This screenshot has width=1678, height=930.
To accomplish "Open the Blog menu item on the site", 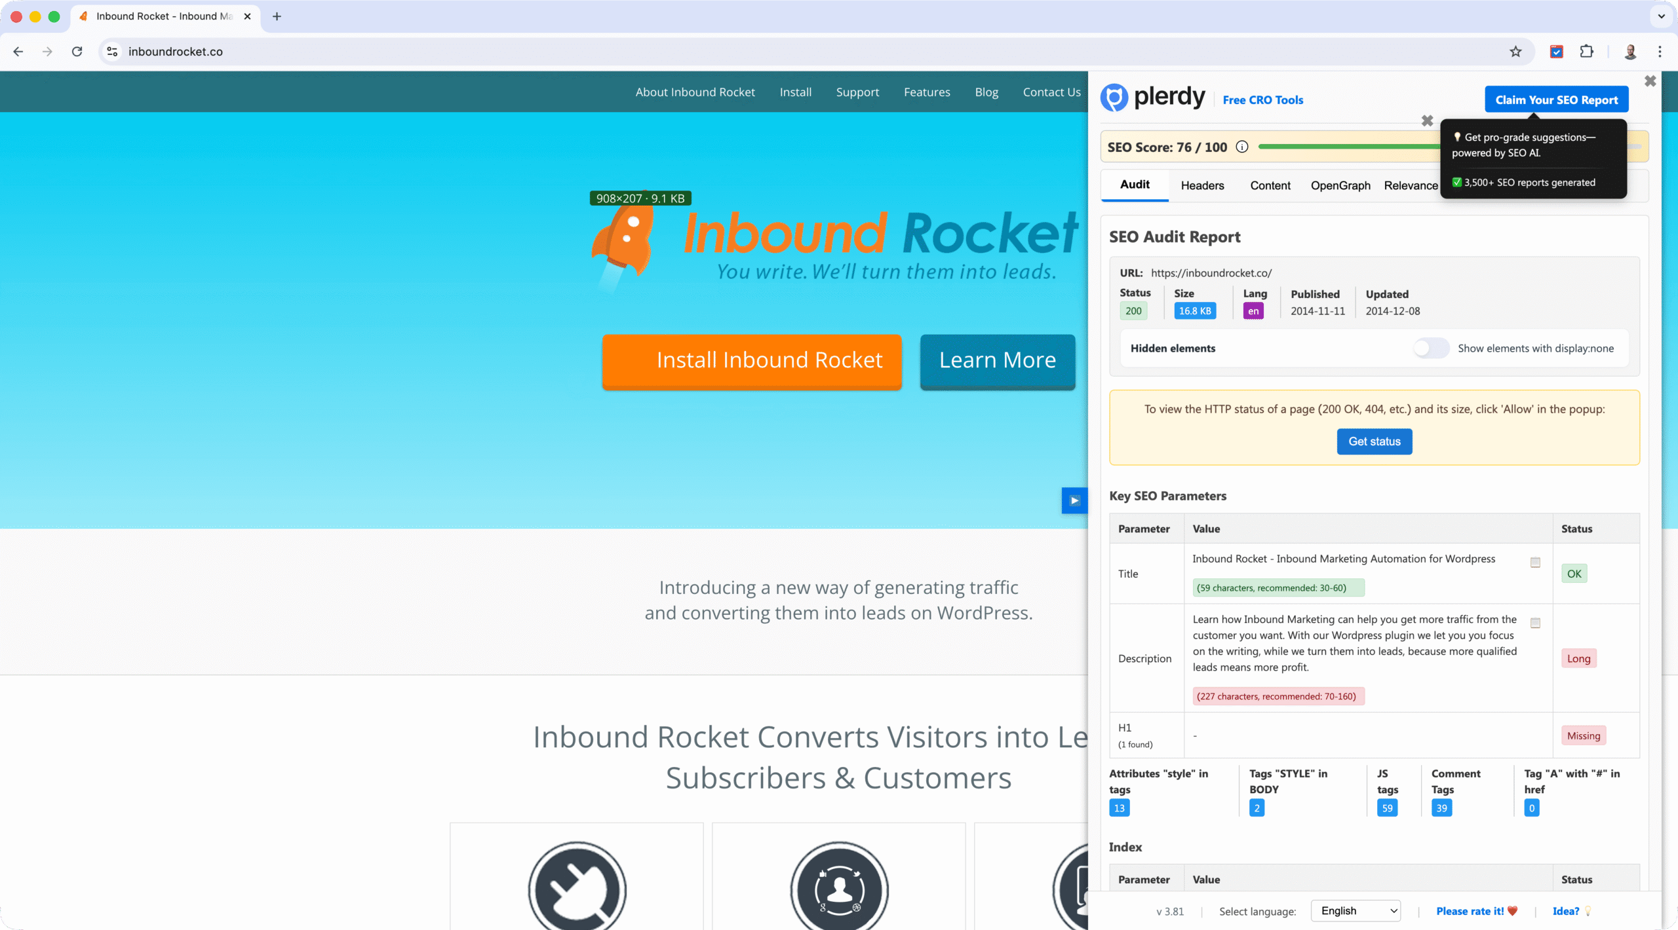I will coord(986,92).
